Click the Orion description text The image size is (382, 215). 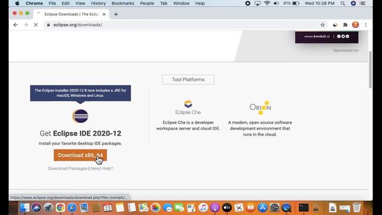click(x=260, y=128)
